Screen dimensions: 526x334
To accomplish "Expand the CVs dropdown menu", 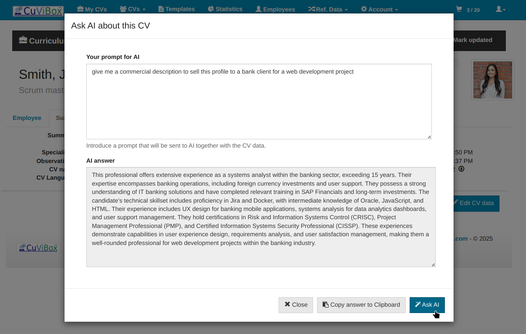I will 133,9.
